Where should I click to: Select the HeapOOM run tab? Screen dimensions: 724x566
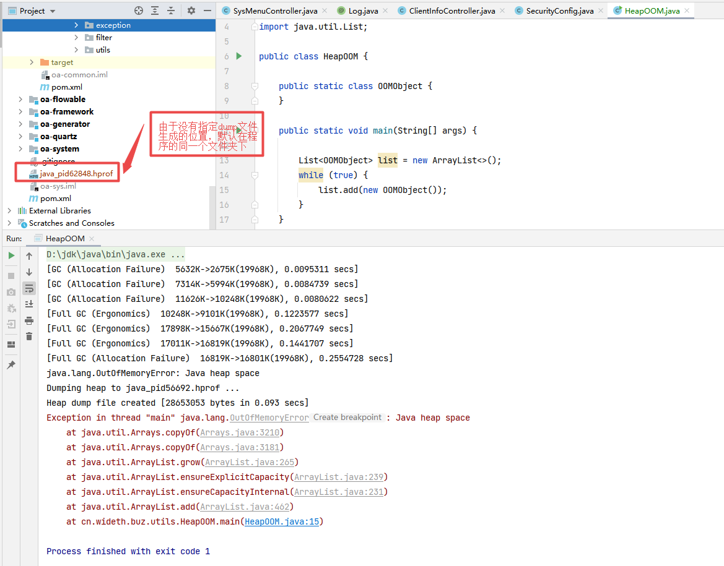click(64, 239)
